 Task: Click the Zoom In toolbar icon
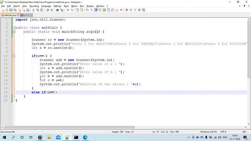click(67, 10)
